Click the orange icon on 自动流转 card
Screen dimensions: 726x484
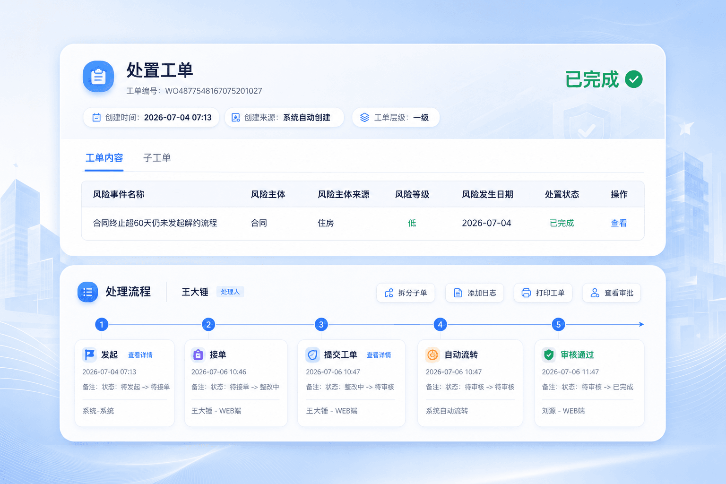point(432,354)
